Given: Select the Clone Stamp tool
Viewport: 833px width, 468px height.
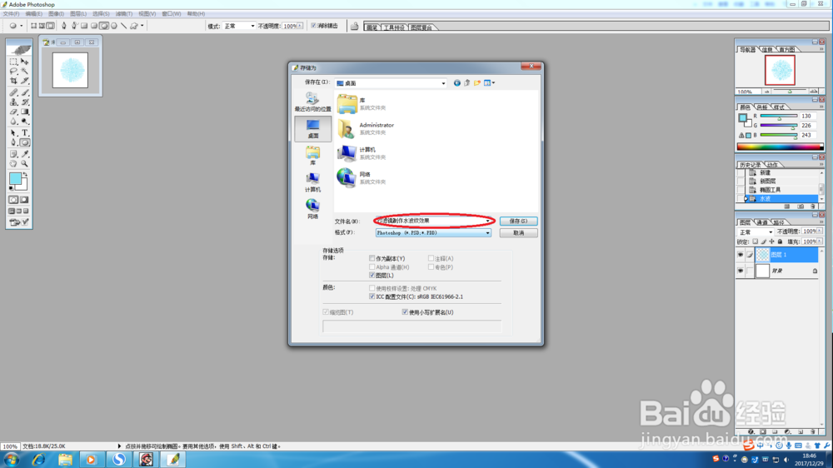Looking at the screenshot, I should 14,102.
